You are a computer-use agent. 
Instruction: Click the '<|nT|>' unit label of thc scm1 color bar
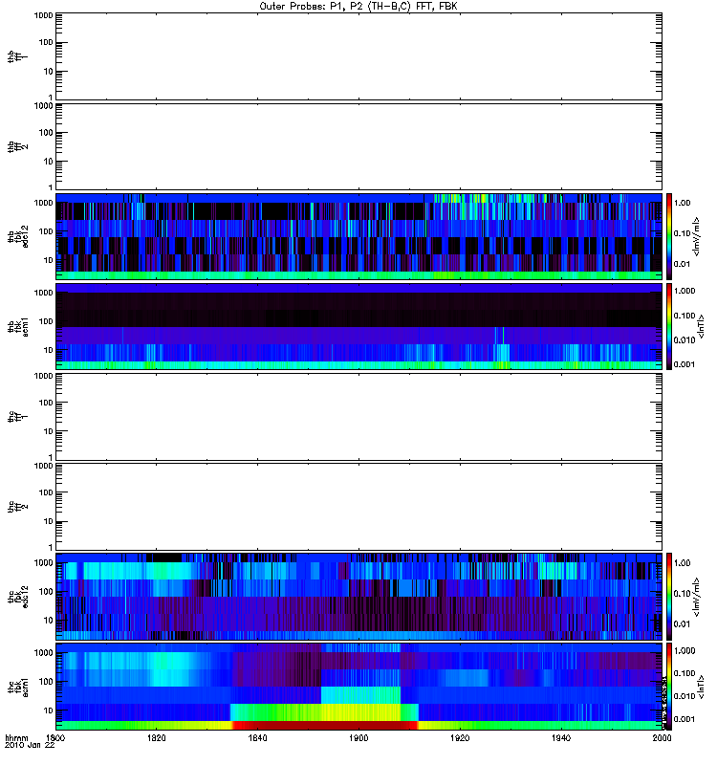(701, 687)
